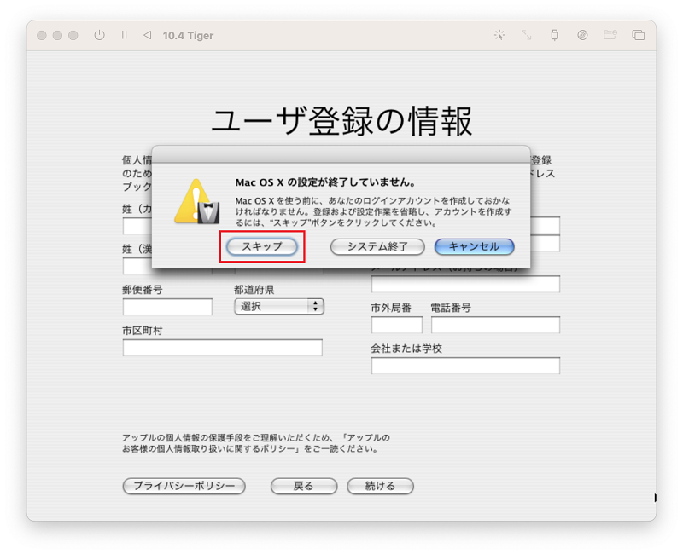Click the privacy notice paragraph about アップルの個人情報
This screenshot has height=554, width=683.
255,443
